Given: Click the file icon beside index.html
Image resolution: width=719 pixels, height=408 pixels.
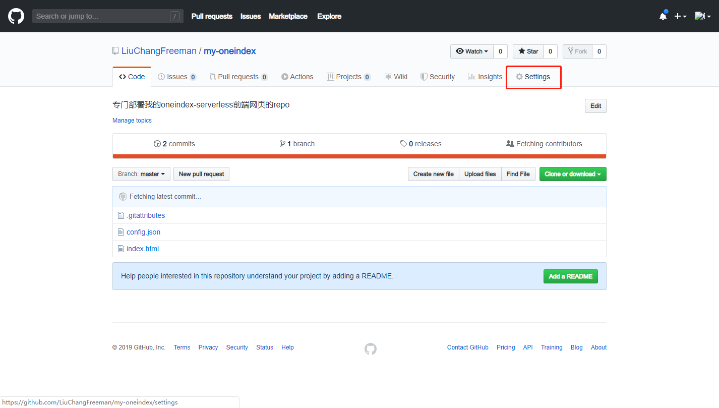Looking at the screenshot, I should point(121,249).
